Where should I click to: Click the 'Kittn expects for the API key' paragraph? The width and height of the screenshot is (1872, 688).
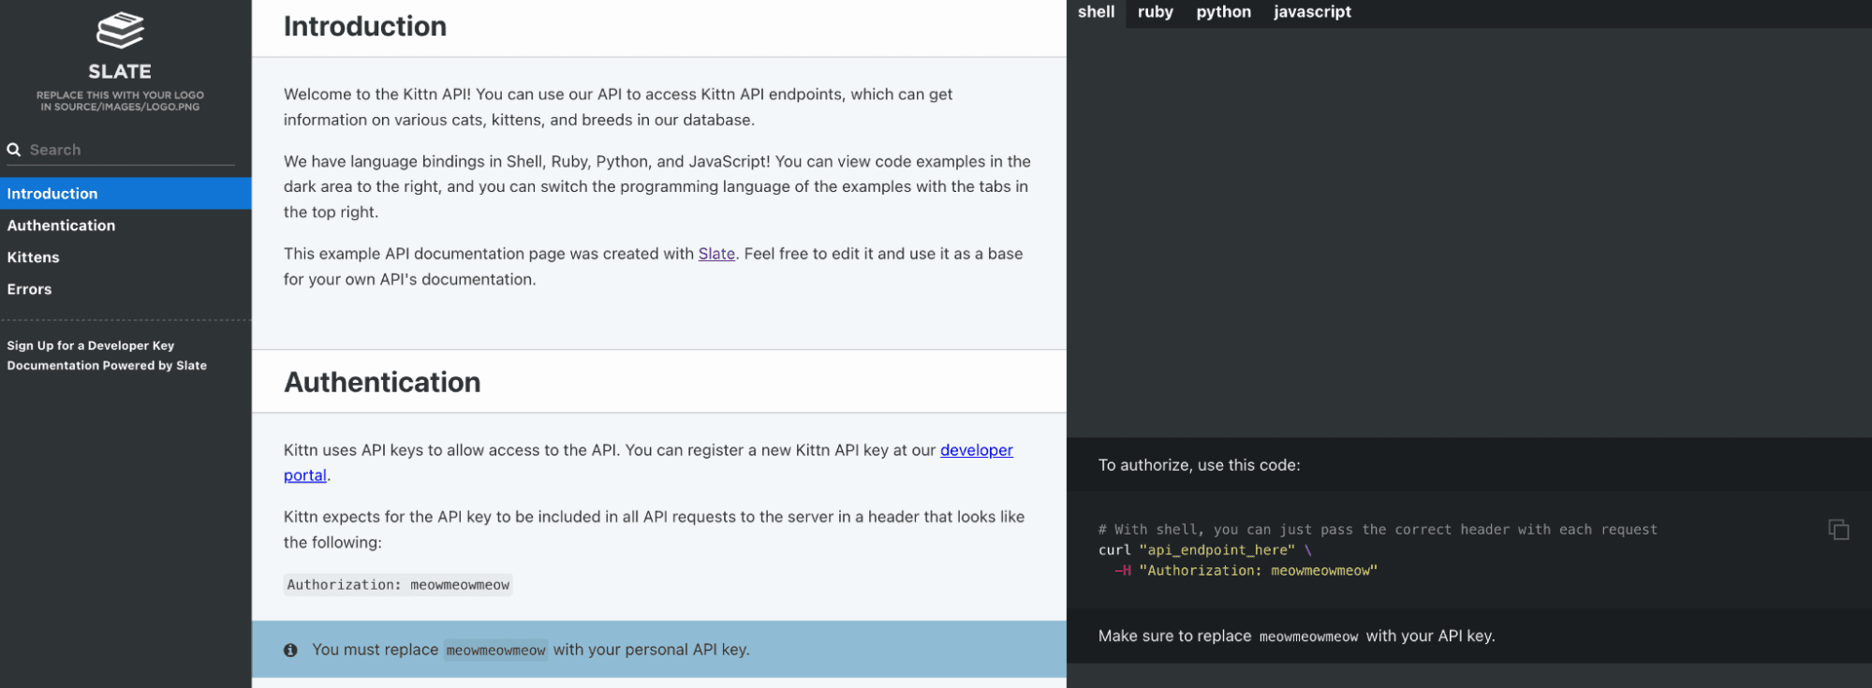654,530
